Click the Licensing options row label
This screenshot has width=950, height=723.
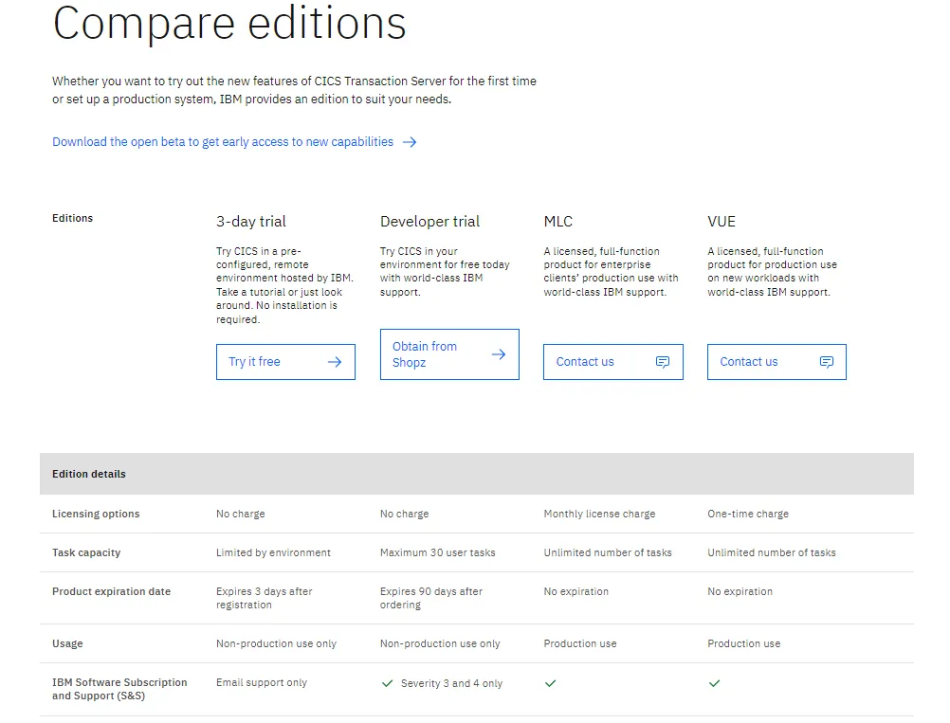coord(96,514)
